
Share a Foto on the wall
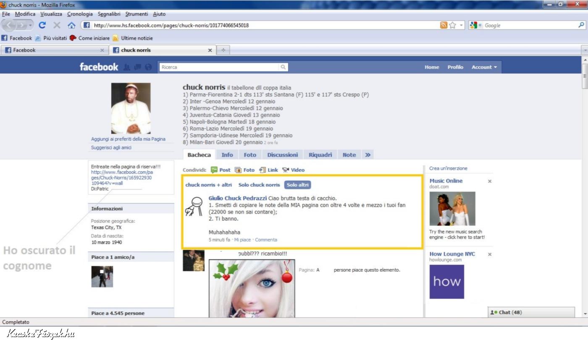pos(245,170)
